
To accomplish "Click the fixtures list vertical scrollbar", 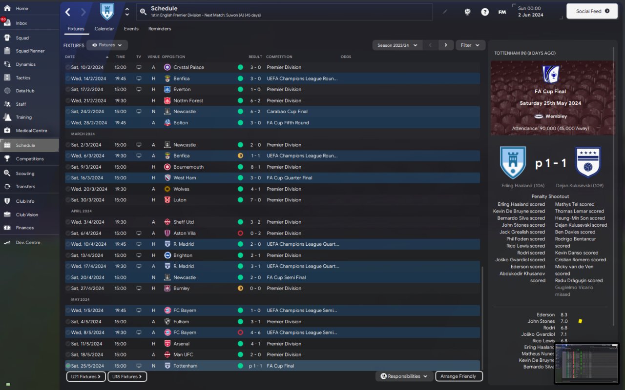I will (x=482, y=318).
